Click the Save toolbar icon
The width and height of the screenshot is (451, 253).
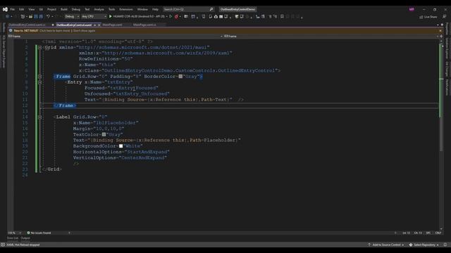[36, 17]
